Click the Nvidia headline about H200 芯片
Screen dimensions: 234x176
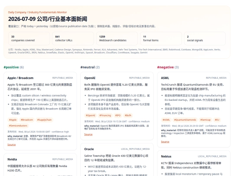37,168
